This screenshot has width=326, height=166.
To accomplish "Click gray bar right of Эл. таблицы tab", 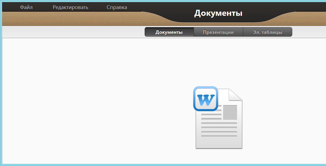I will pos(308,32).
